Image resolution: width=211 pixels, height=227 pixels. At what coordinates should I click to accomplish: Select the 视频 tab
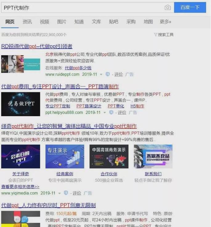coord(44,22)
